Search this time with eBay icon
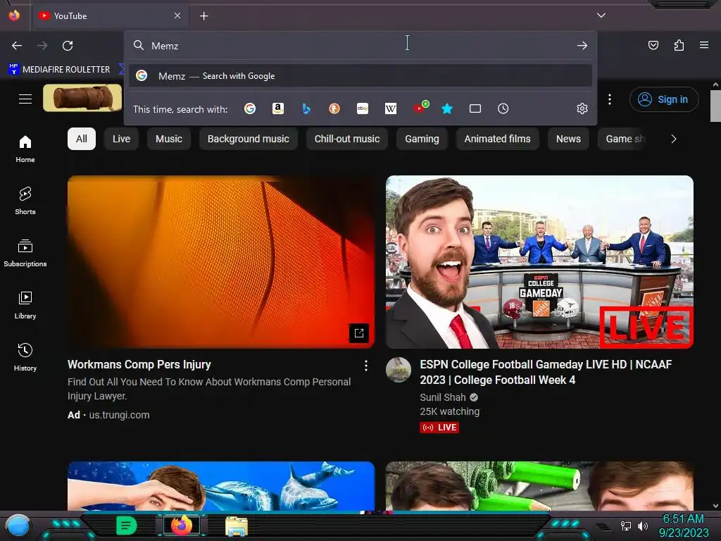This screenshot has width=721, height=541. click(363, 108)
